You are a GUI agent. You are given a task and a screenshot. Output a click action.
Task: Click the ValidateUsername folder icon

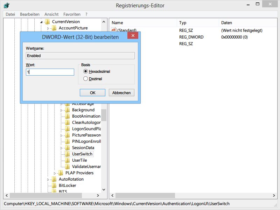tap(68, 167)
